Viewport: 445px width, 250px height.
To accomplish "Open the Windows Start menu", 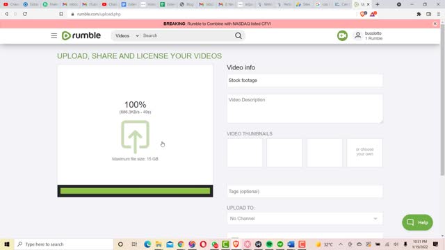I will click(x=7, y=244).
